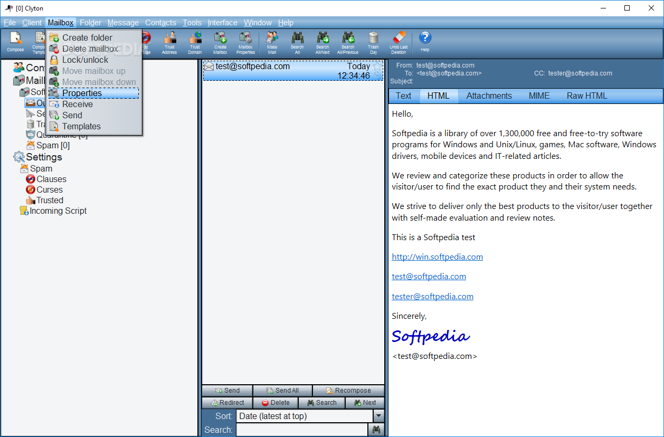Screen dimensions: 664x437
Task: Click the Create Mailbox toolbar icon
Action: [220, 43]
